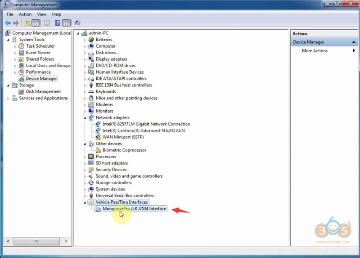Image resolution: width=360 pixels, height=258 pixels.
Task: Select Shared Folders in System Tools
Action: 40,59
